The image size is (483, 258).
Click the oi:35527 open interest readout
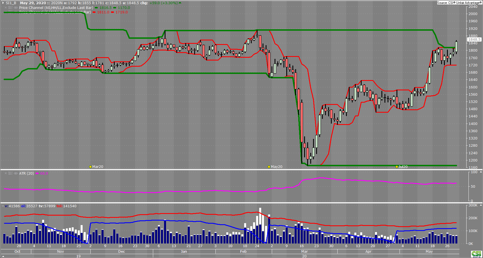(29, 206)
